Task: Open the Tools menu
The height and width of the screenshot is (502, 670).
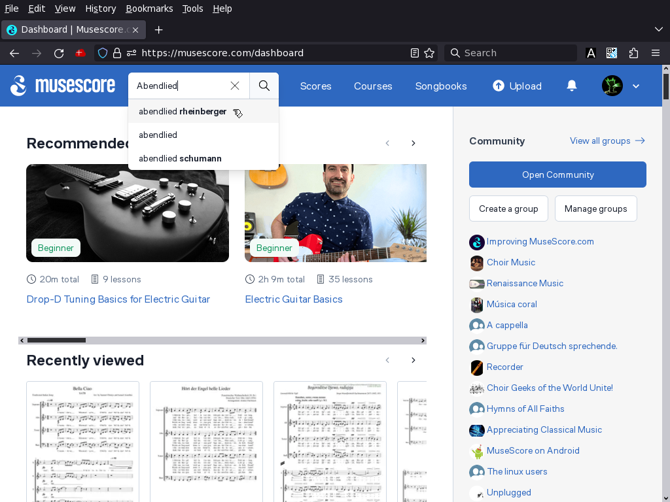Action: pyautogui.click(x=193, y=8)
